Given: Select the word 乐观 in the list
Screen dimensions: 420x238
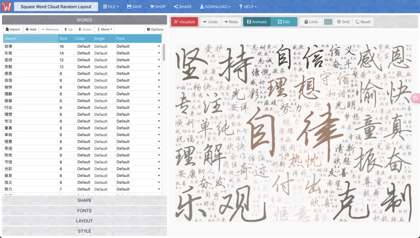Looking at the screenshot, I should tap(8, 53).
